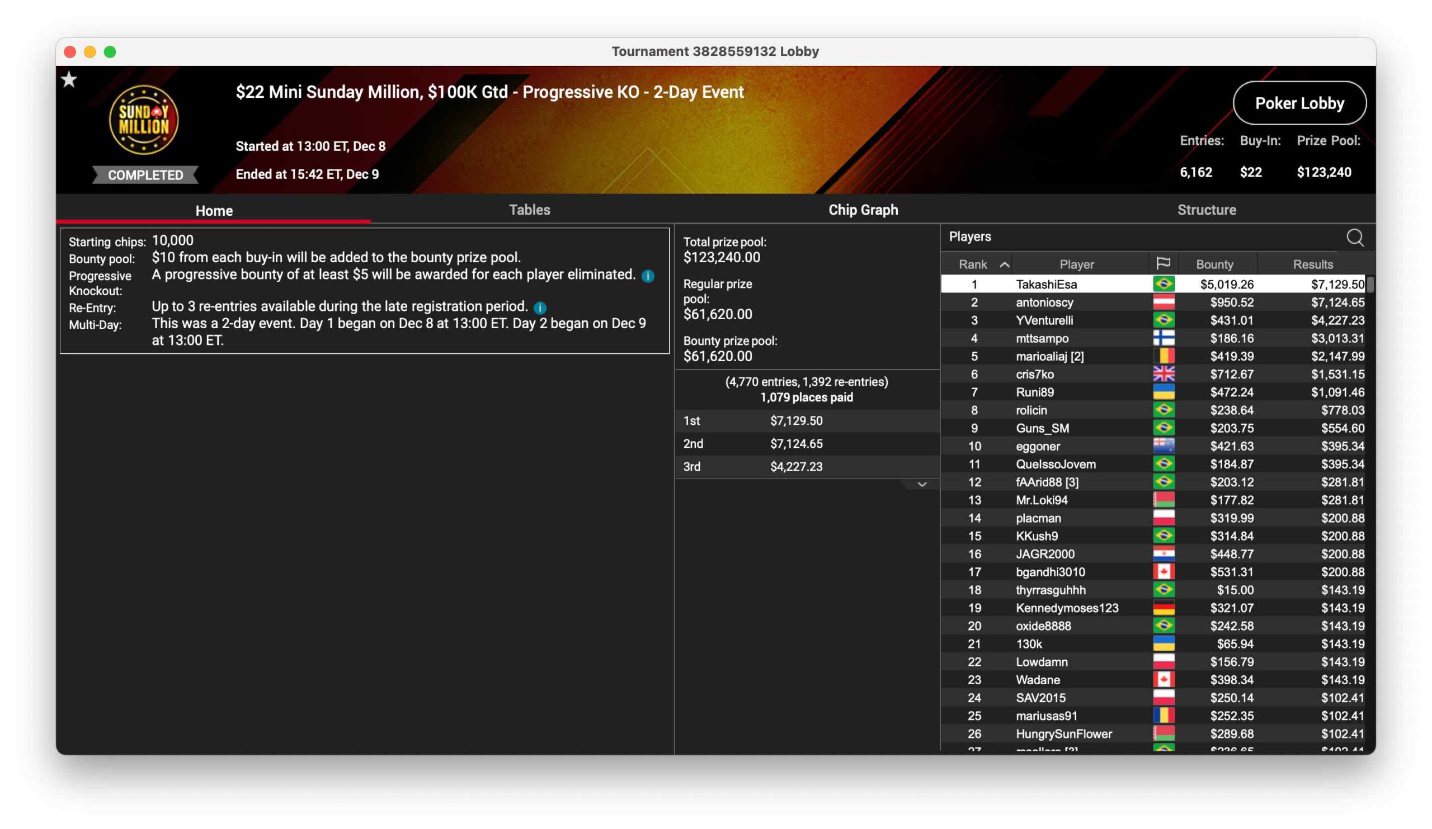Switch to the Tables tab
Viewport: 1432px width, 829px height.
coord(529,210)
